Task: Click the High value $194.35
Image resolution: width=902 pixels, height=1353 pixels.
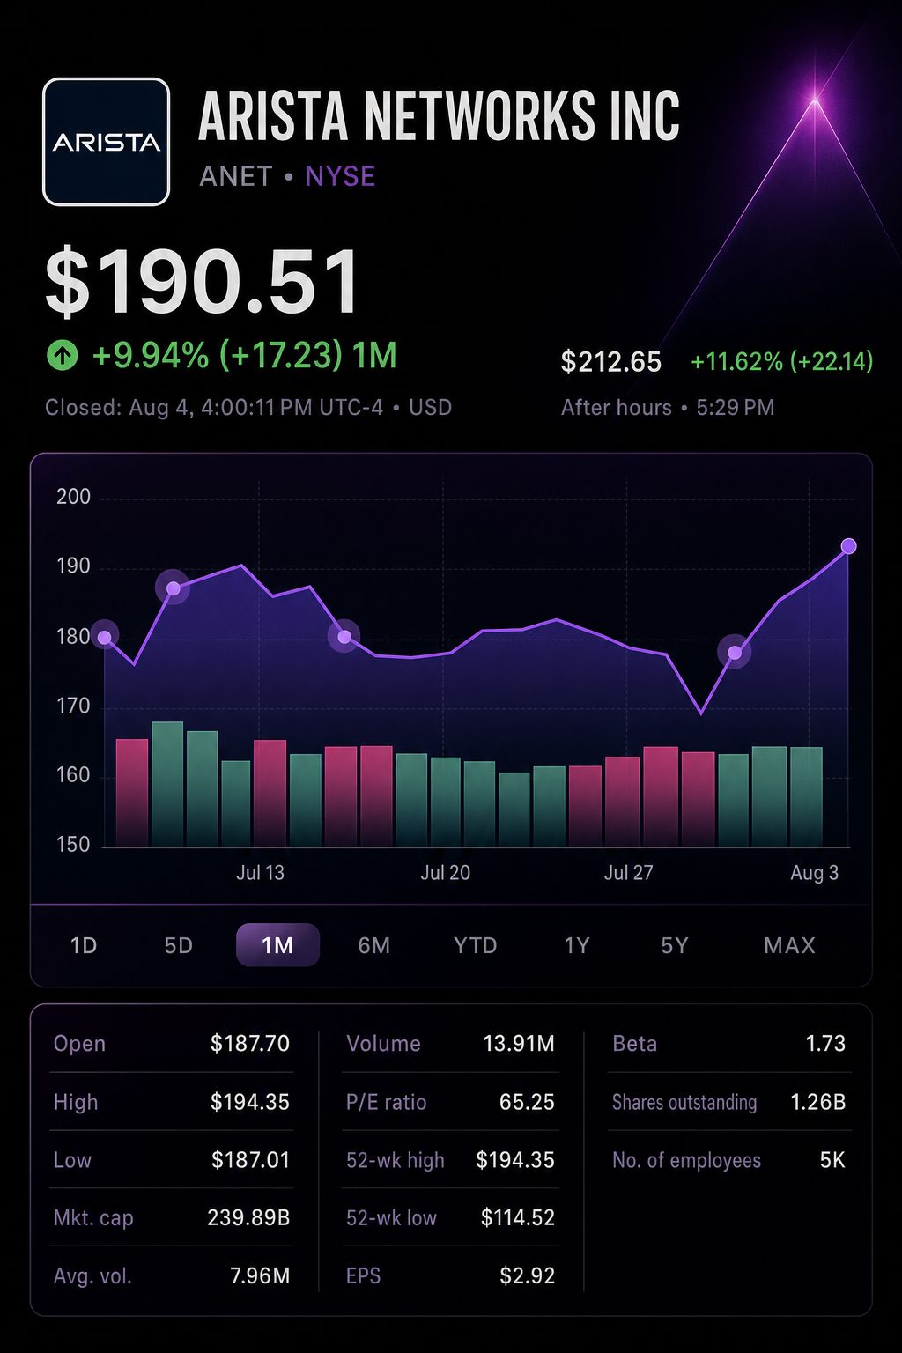Action: pos(250,1102)
